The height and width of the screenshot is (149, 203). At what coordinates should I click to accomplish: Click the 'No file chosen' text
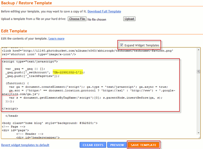[x=97, y=19]
